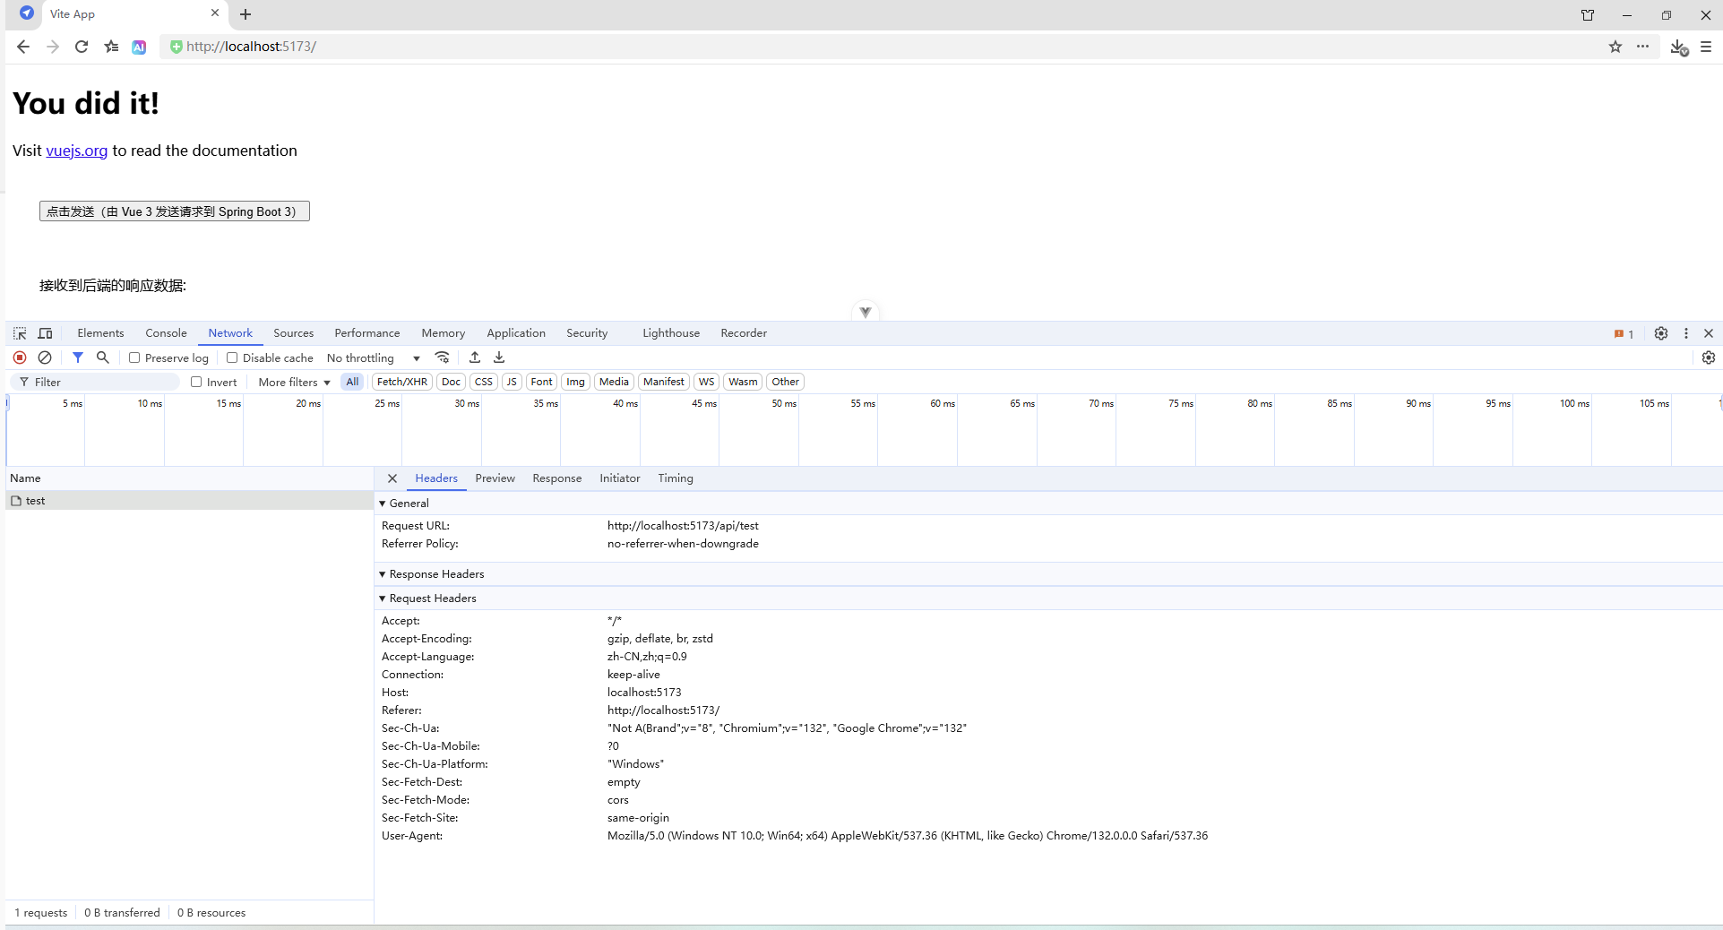Image resolution: width=1723 pixels, height=930 pixels.
Task: Toggle the network filter funnel icon
Action: [78, 357]
